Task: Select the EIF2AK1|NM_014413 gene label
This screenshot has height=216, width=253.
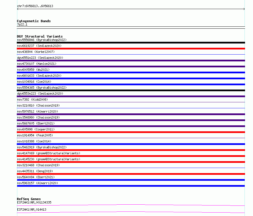Action: 32,209
